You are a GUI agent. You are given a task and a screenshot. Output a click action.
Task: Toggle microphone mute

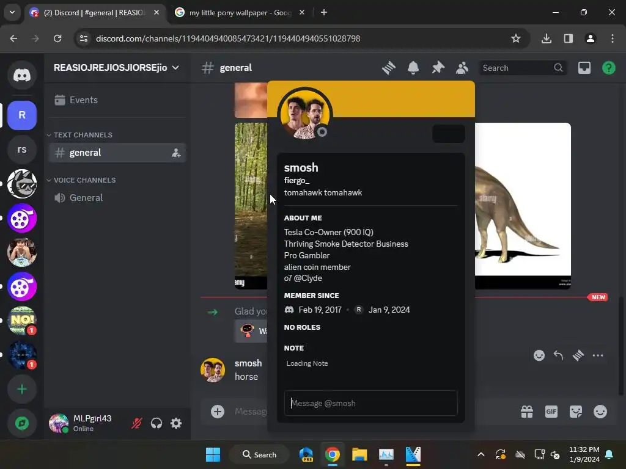tap(136, 423)
